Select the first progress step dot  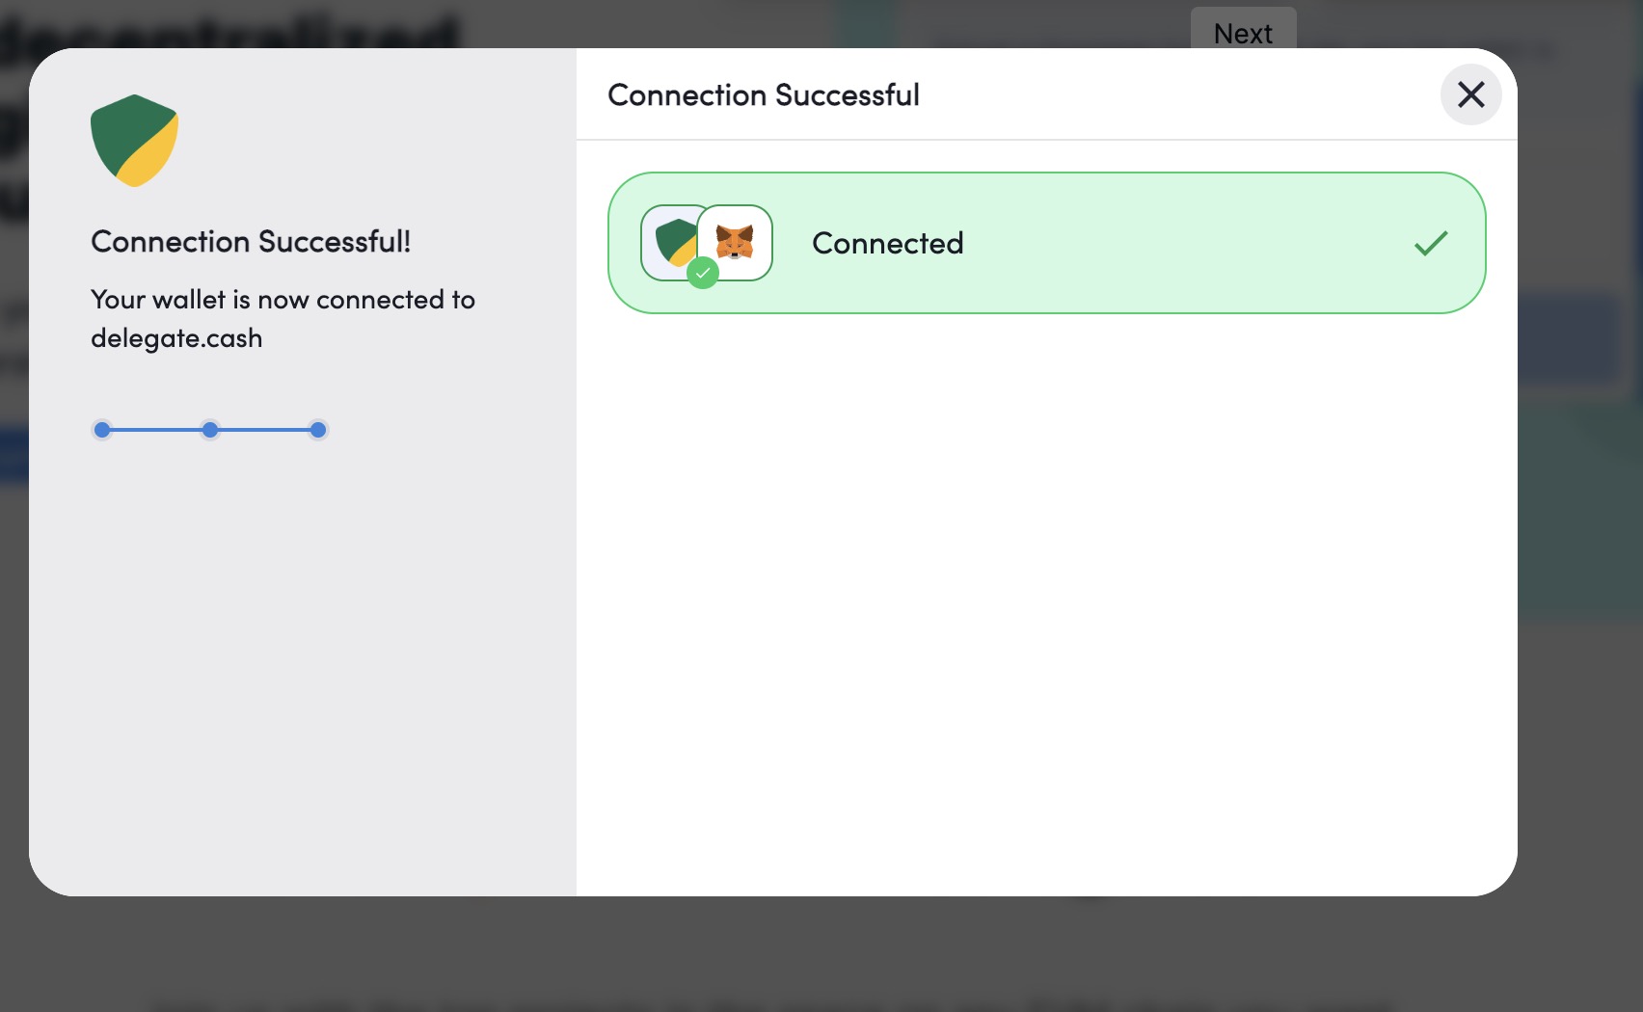coord(102,430)
